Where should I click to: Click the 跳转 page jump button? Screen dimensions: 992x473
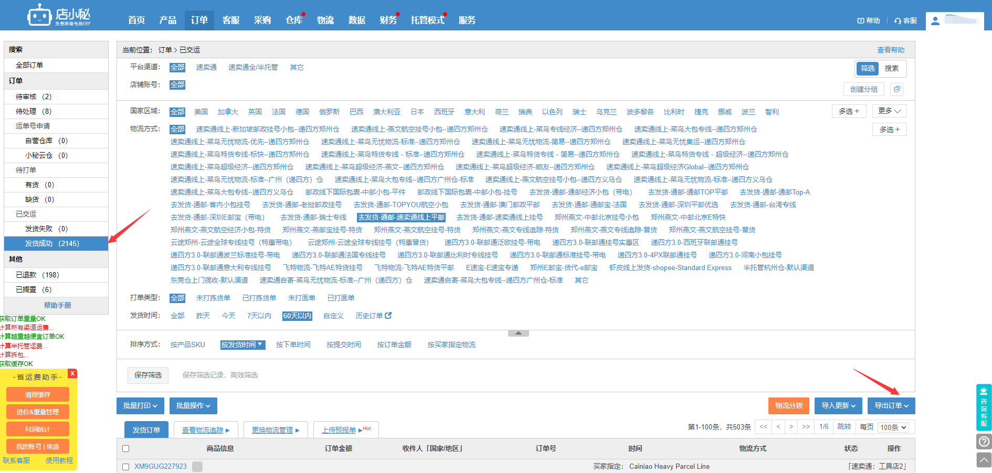[845, 427]
